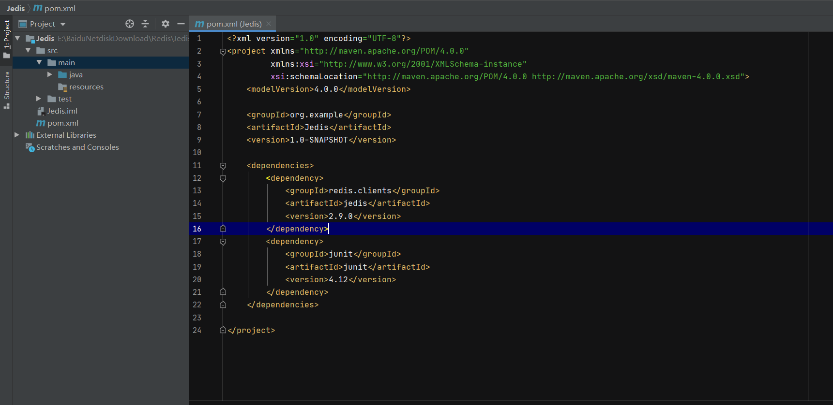Image resolution: width=833 pixels, height=405 pixels.
Task: Click the UTF-8 encoding value
Action: pyautogui.click(x=384, y=38)
